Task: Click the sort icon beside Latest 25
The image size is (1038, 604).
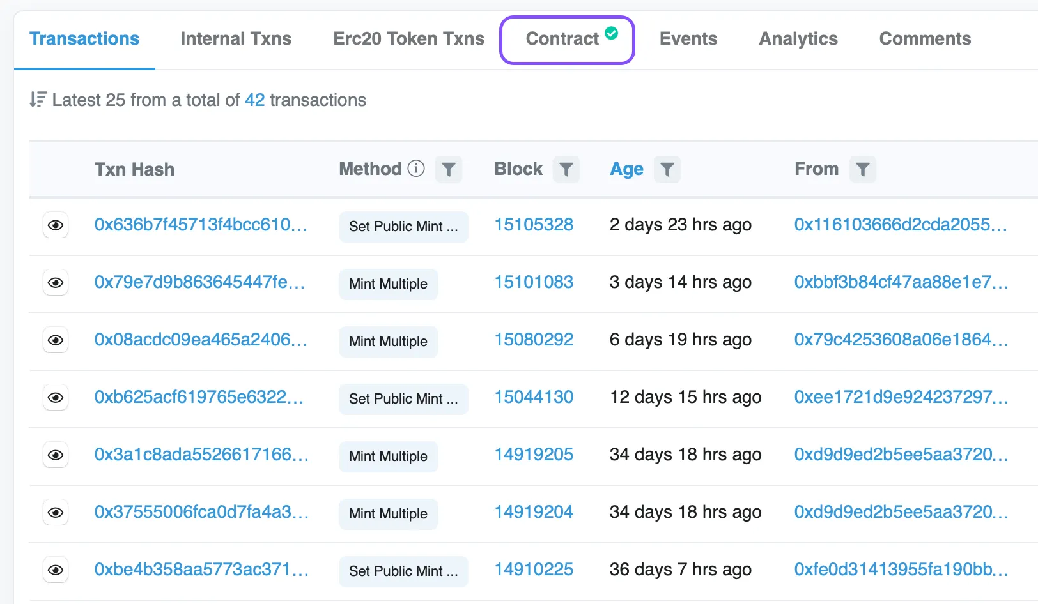Action: 38,100
